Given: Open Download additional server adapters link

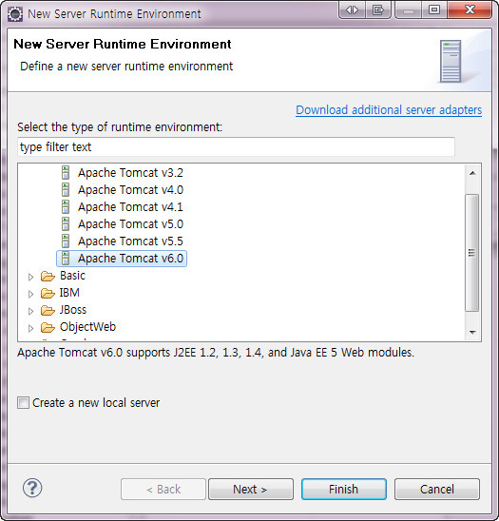Looking at the screenshot, I should [389, 110].
